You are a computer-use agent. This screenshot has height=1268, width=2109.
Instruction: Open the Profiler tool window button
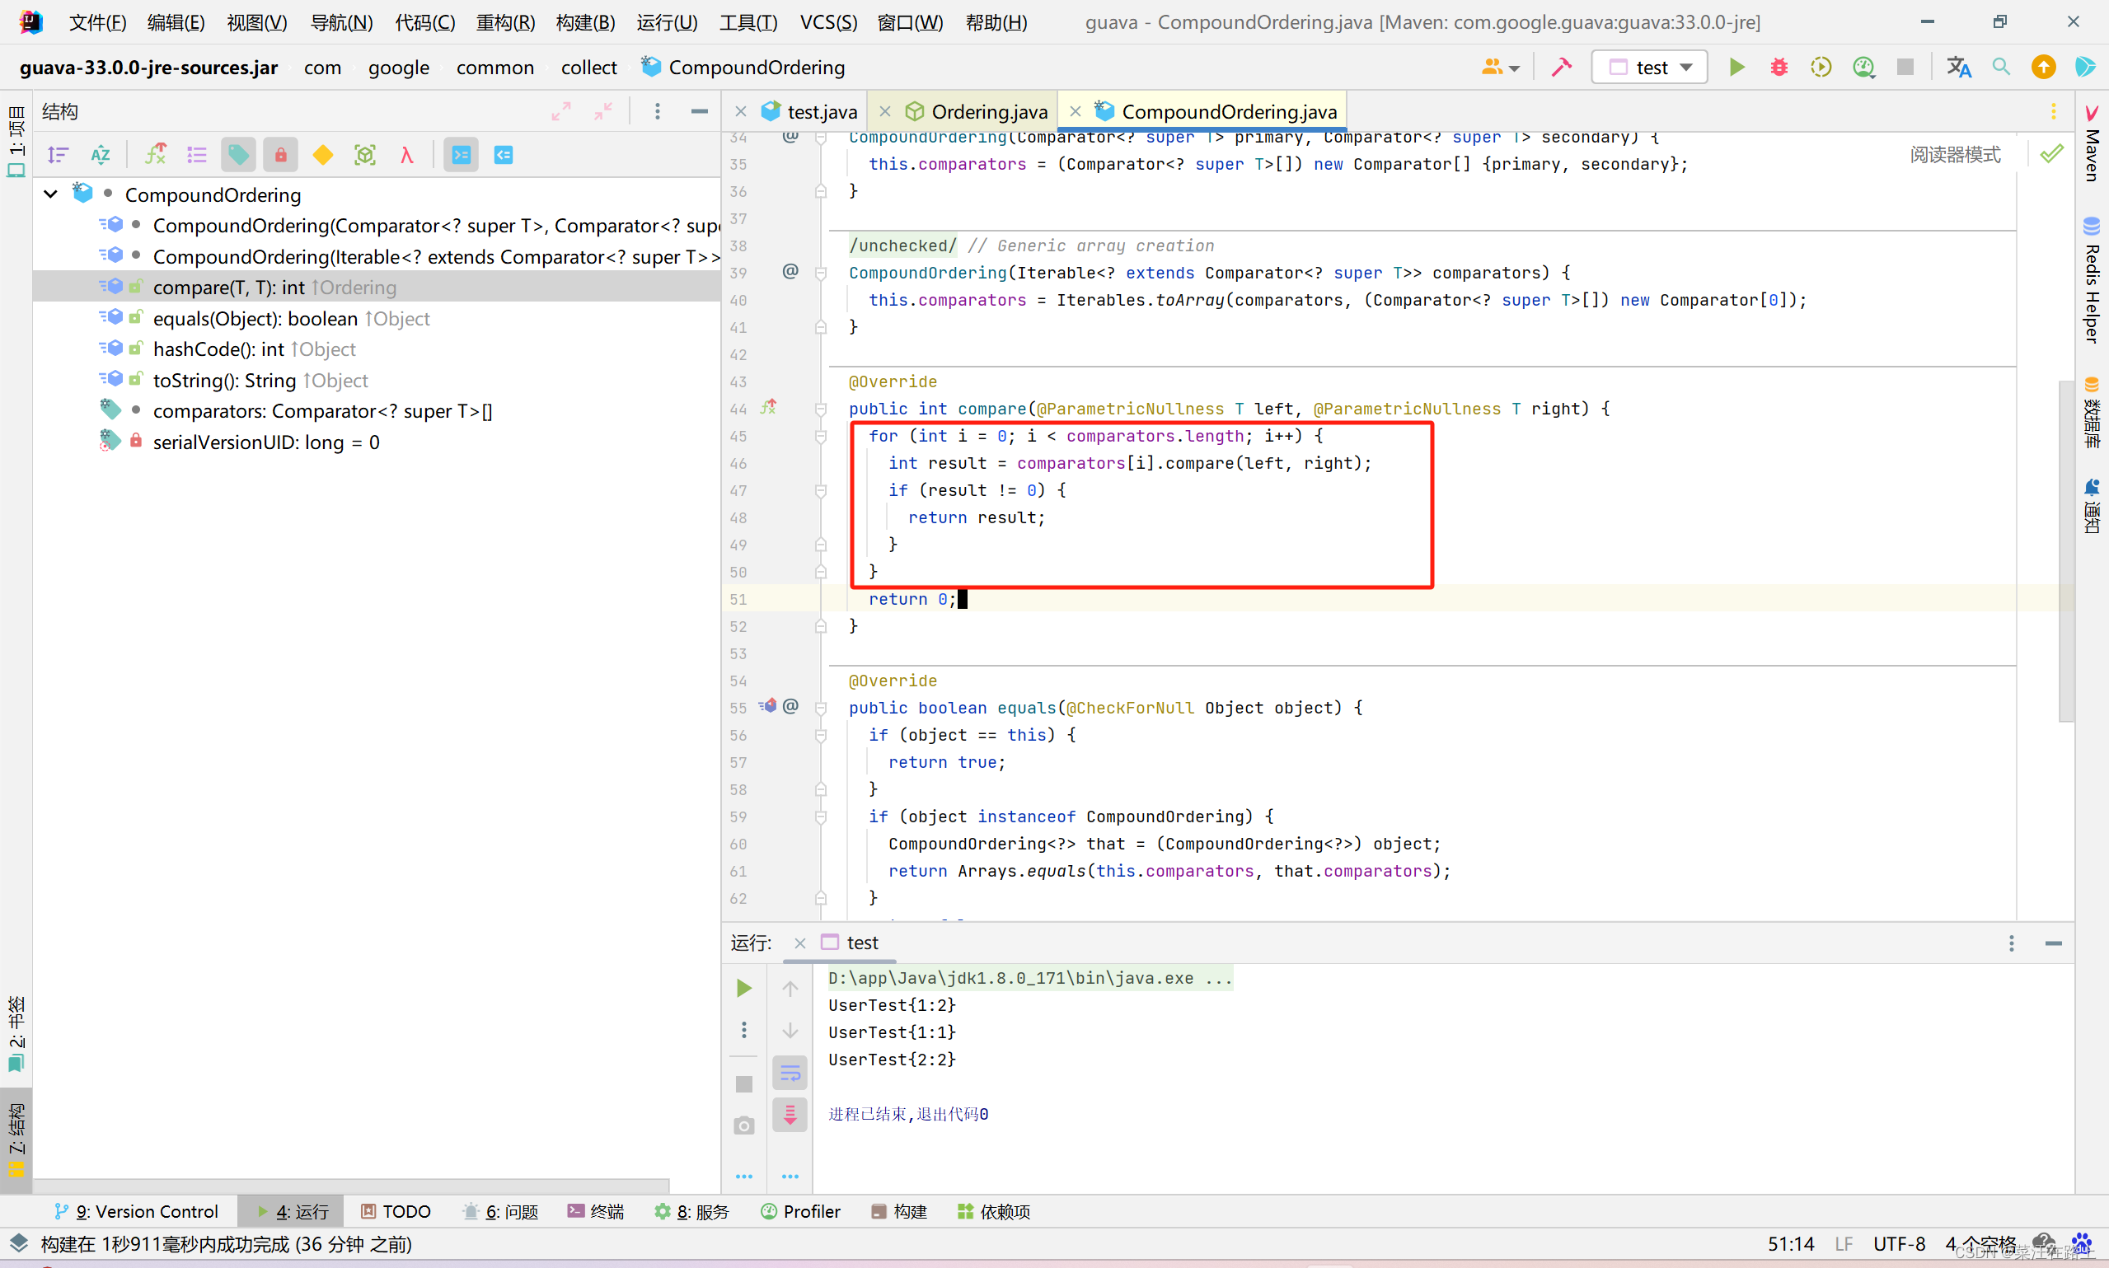click(801, 1211)
